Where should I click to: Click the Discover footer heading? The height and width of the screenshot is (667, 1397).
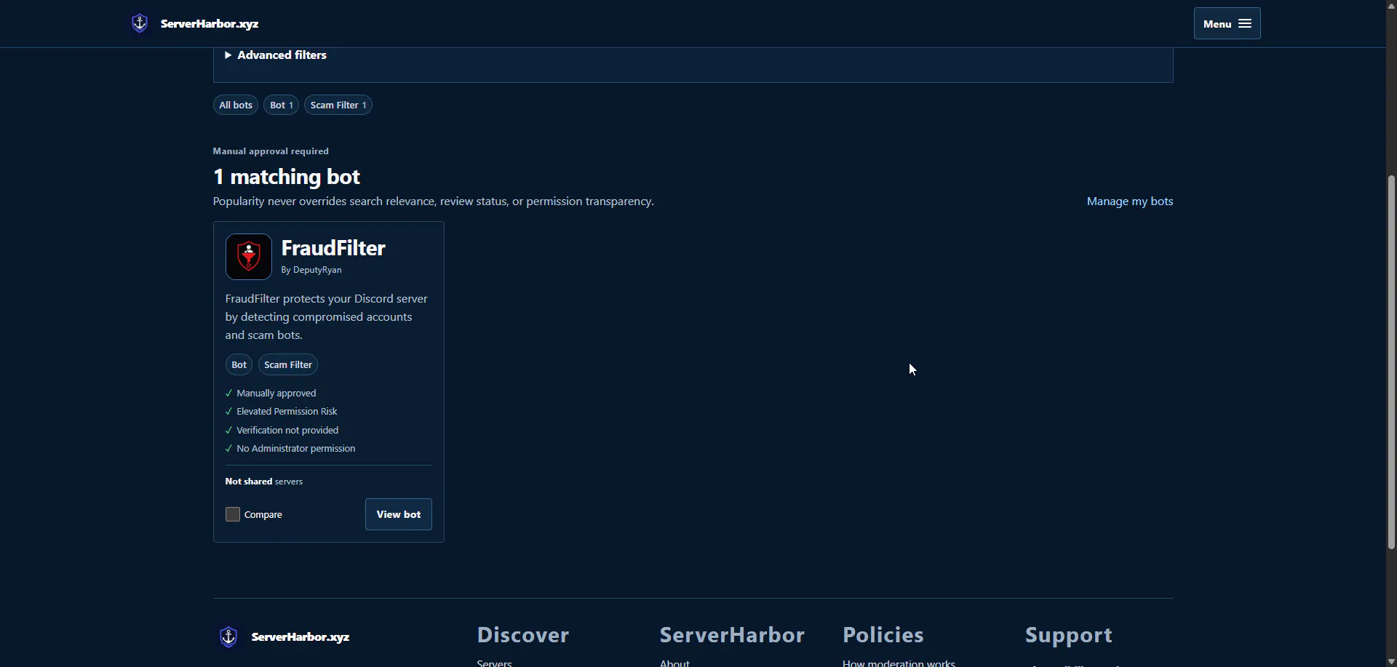[523, 635]
